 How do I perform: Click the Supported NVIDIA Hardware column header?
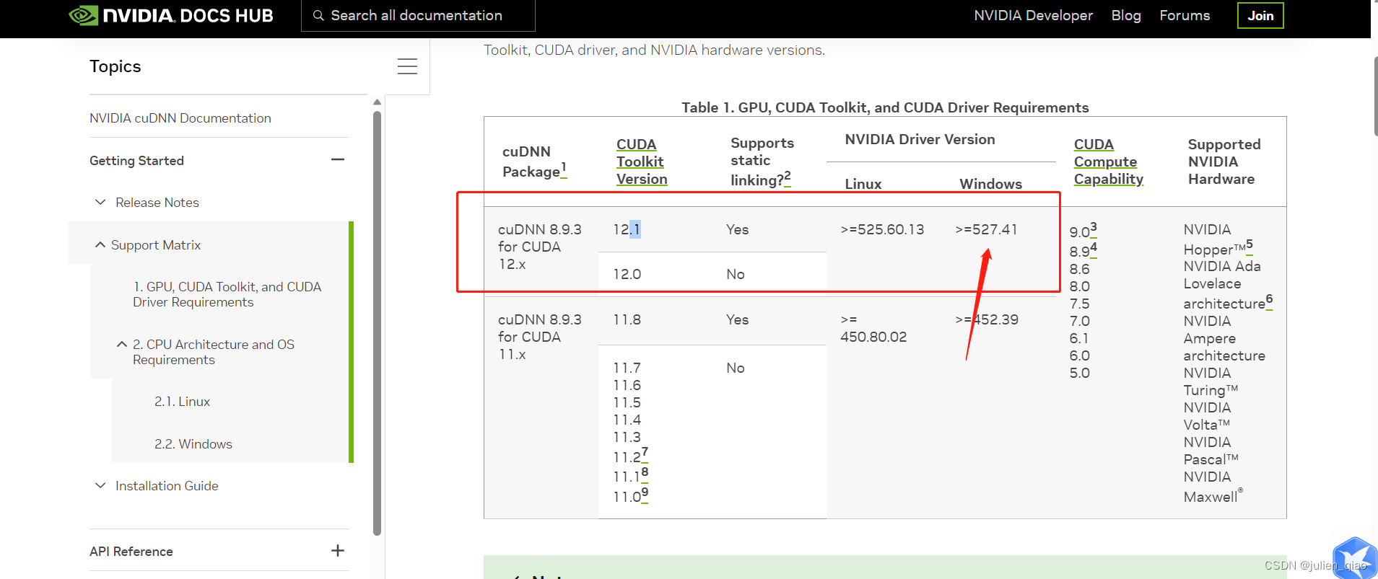(1224, 162)
